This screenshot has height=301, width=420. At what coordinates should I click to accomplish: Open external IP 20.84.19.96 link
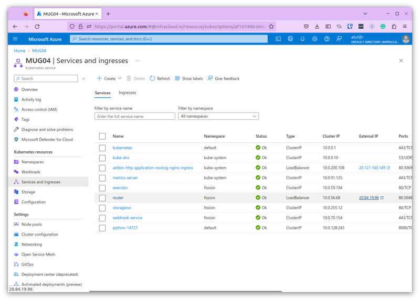click(369, 198)
